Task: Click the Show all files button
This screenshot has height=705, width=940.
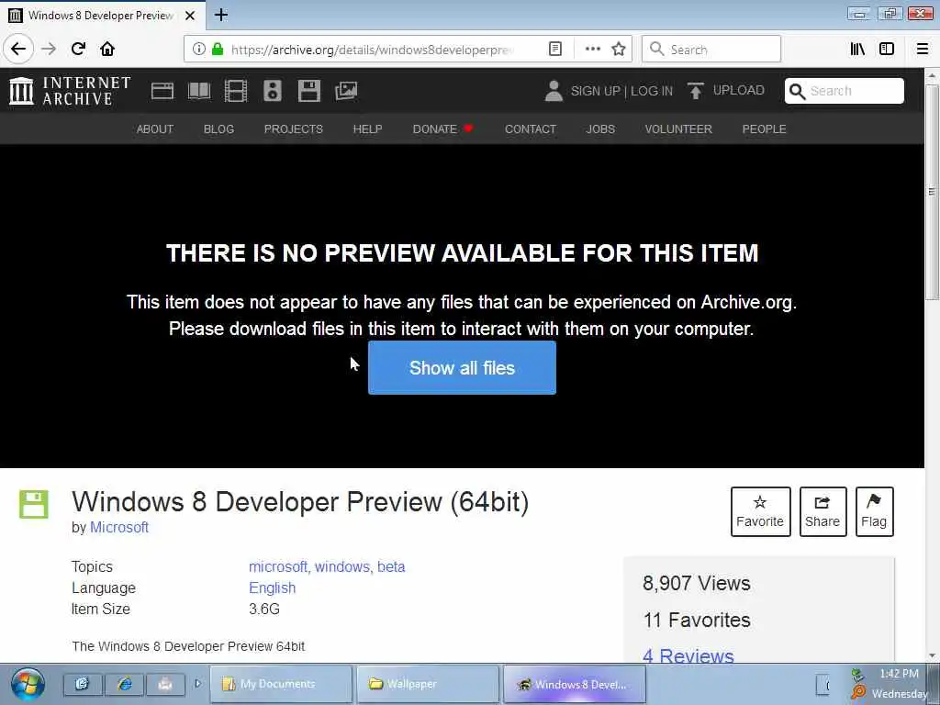Action: (x=463, y=367)
